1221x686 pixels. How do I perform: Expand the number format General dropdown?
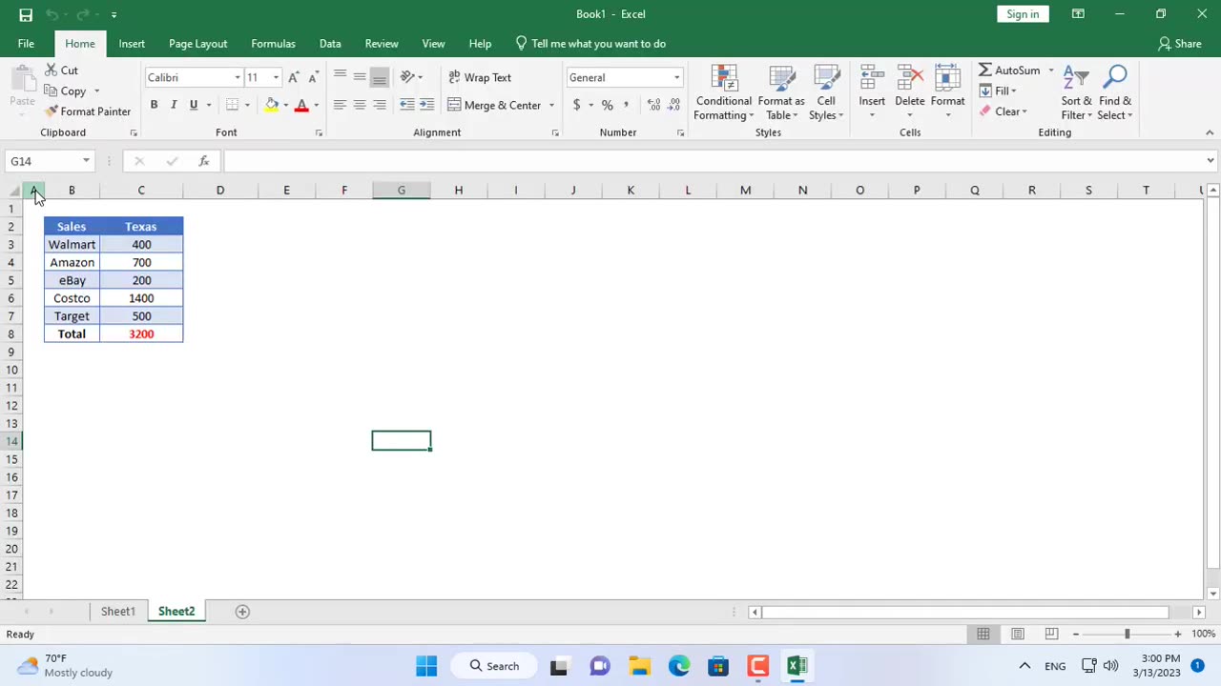676,77
